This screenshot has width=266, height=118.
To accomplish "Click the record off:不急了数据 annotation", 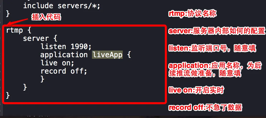I will [205, 108].
